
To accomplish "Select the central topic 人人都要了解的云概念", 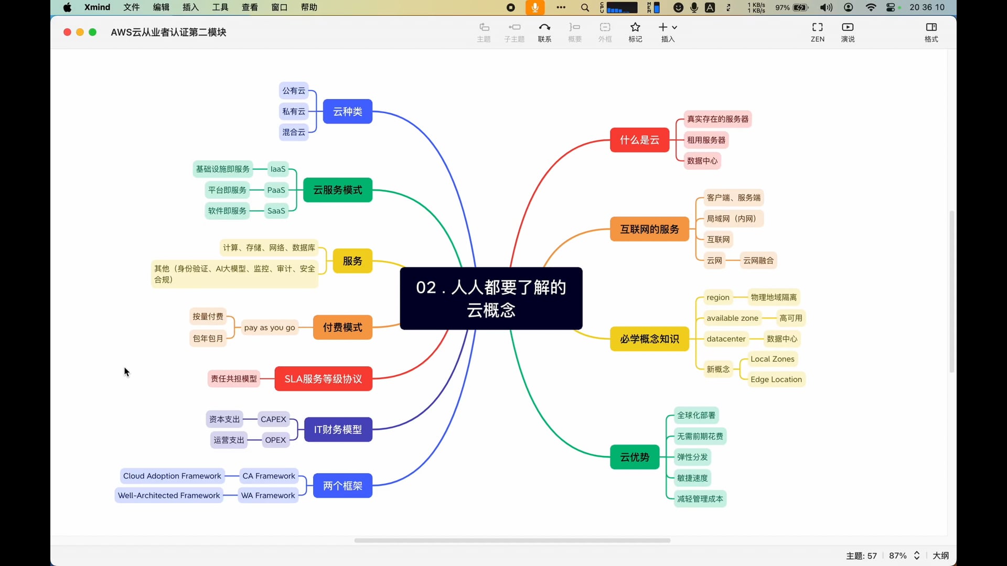I will coord(491,298).
